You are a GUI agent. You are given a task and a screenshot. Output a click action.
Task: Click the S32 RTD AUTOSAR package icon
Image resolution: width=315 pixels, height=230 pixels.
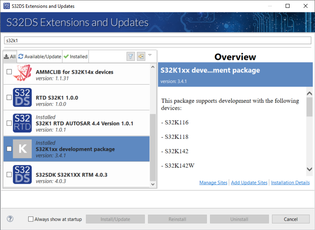click(22, 123)
